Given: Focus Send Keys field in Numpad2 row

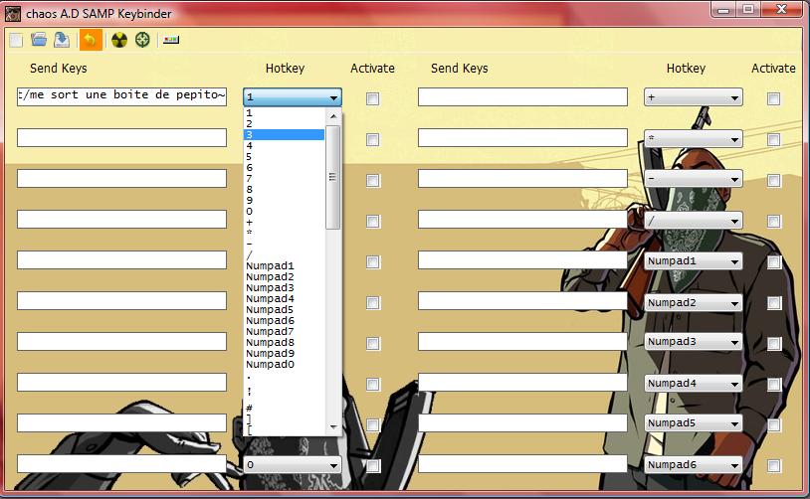Looking at the screenshot, I should click(522, 301).
